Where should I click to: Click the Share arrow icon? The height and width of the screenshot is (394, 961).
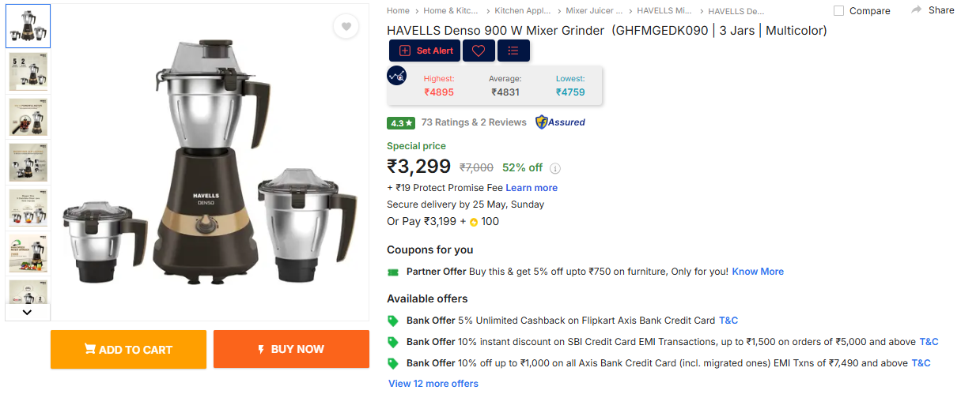point(917,10)
